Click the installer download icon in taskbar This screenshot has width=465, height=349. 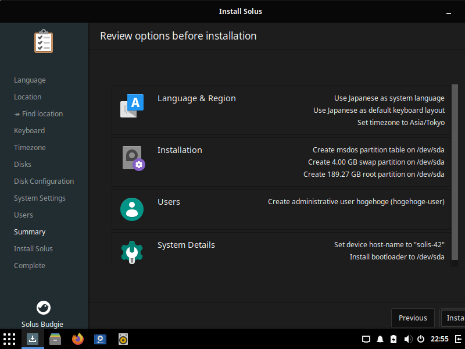(33, 339)
